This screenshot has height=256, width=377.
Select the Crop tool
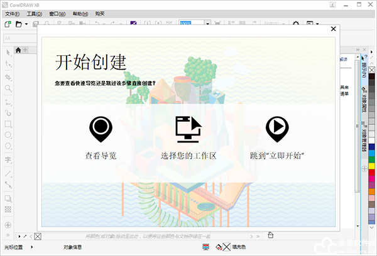(8, 77)
